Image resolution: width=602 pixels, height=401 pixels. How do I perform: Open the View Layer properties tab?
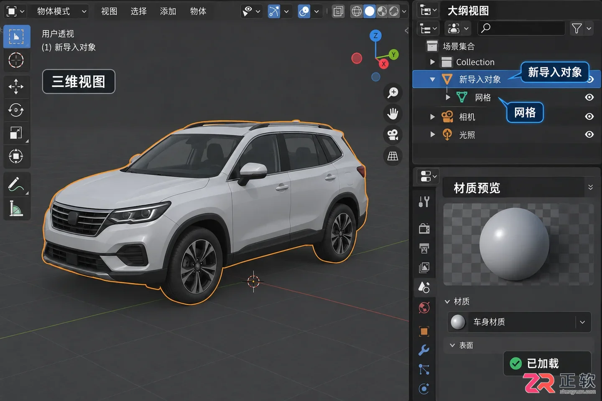[424, 268]
